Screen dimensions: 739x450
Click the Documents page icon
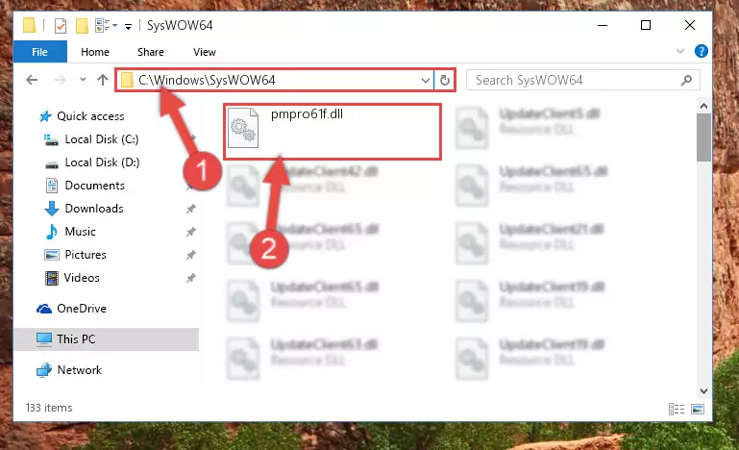pos(51,186)
